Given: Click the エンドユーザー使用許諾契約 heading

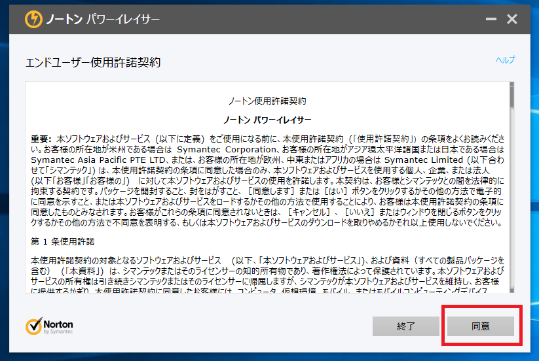Looking at the screenshot, I should pyautogui.click(x=93, y=62).
